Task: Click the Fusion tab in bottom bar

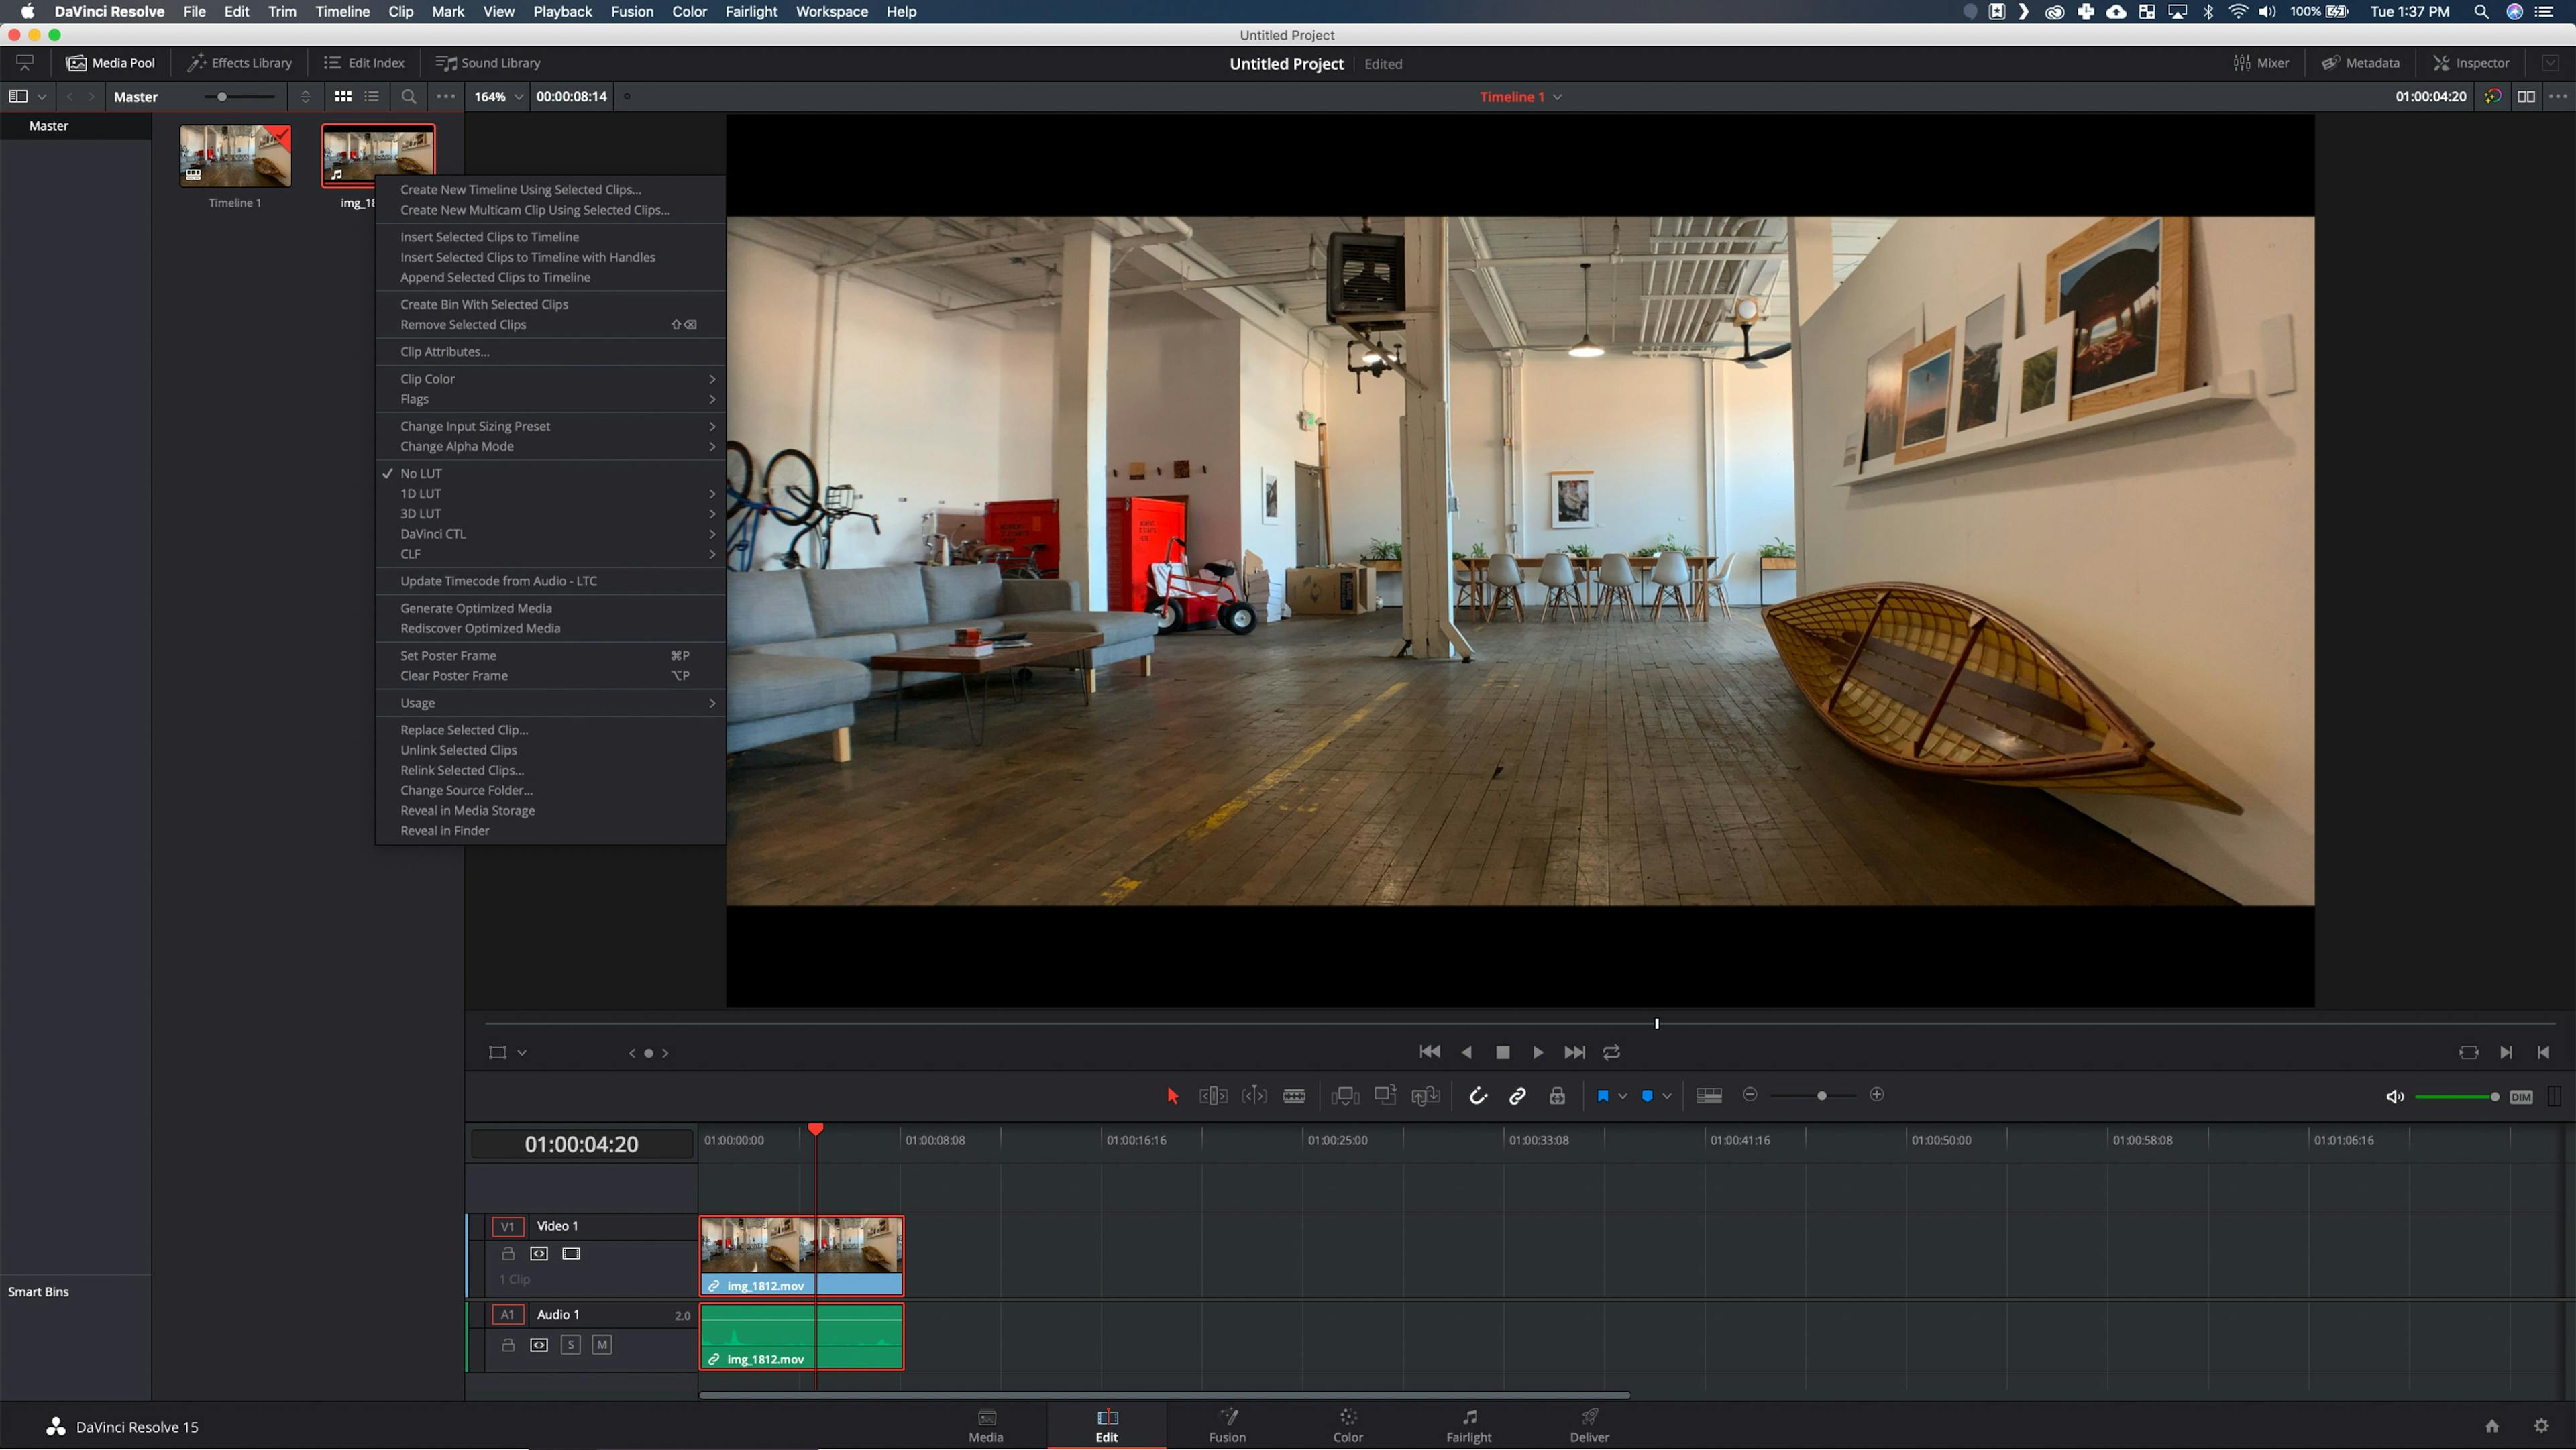Action: coord(1228,1423)
